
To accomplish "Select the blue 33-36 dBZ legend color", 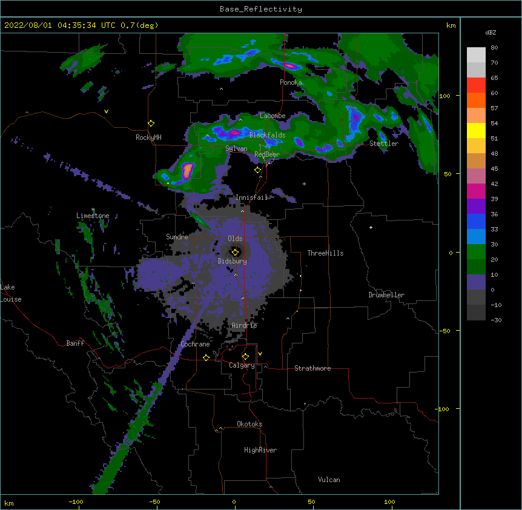I will point(476,221).
